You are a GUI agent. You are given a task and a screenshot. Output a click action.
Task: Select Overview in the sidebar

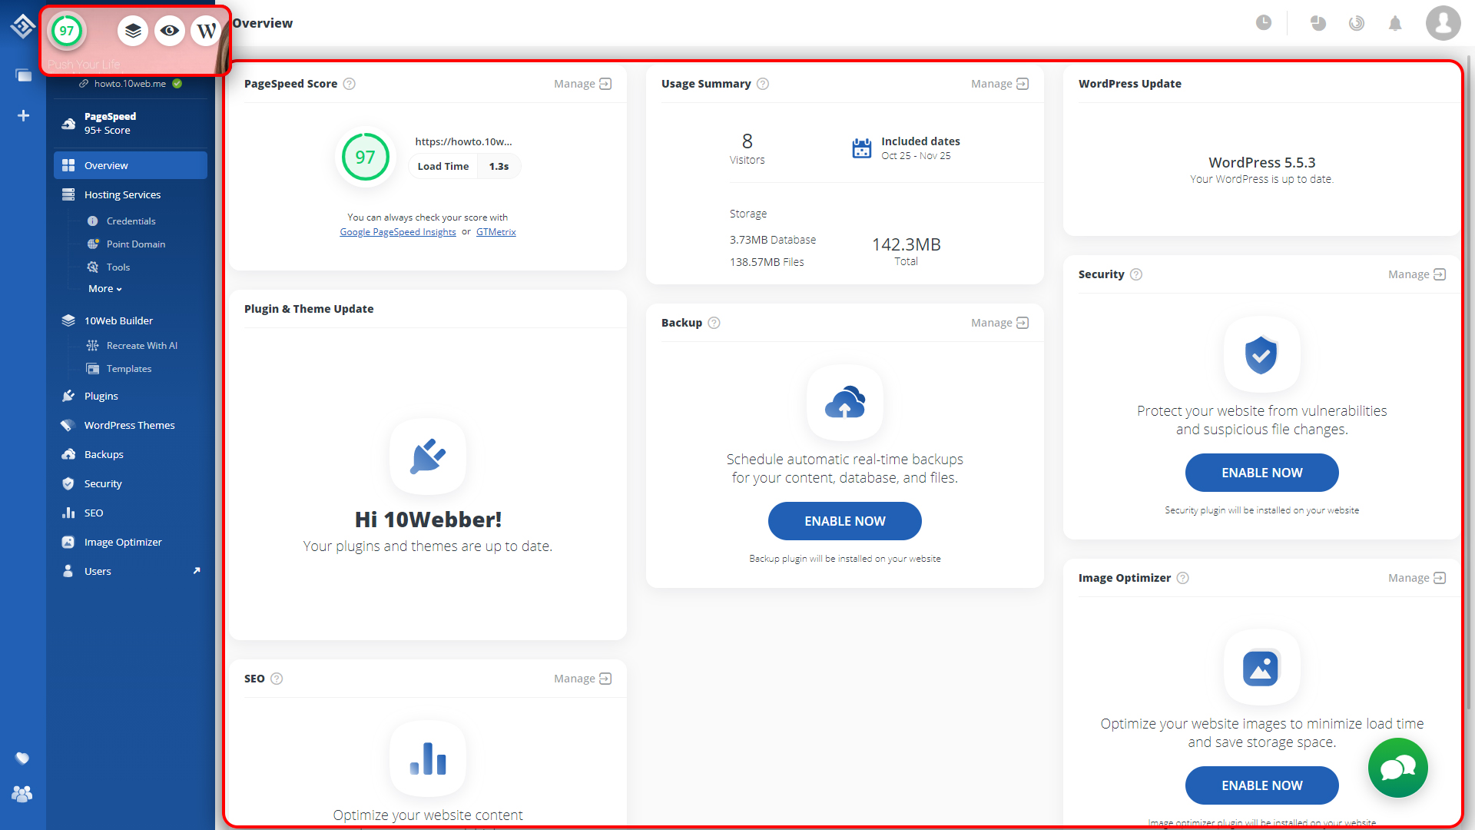tap(131, 165)
